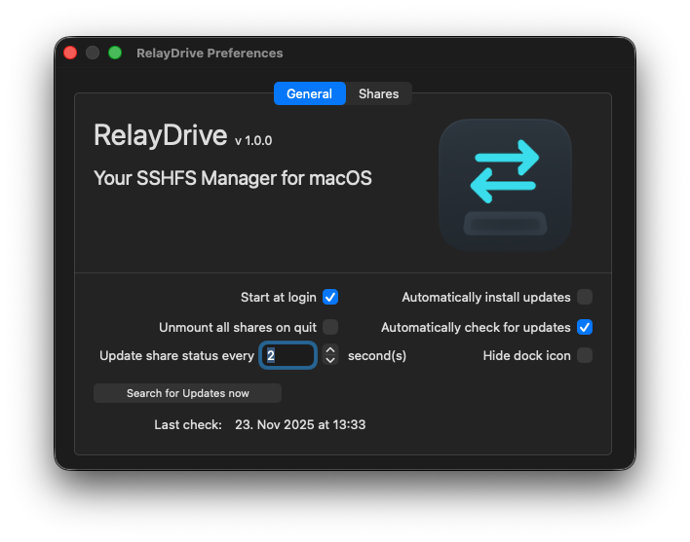The width and height of the screenshot is (690, 542).
Task: Switch to the Shares tab
Action: point(378,93)
